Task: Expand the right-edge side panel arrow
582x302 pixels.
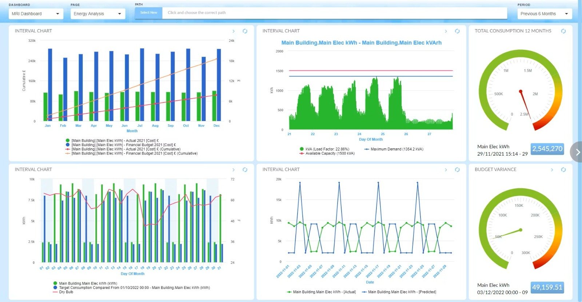Action: (577, 152)
